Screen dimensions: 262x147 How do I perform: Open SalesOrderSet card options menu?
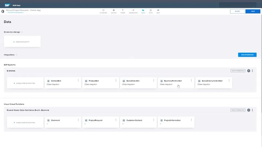coord(154,81)
